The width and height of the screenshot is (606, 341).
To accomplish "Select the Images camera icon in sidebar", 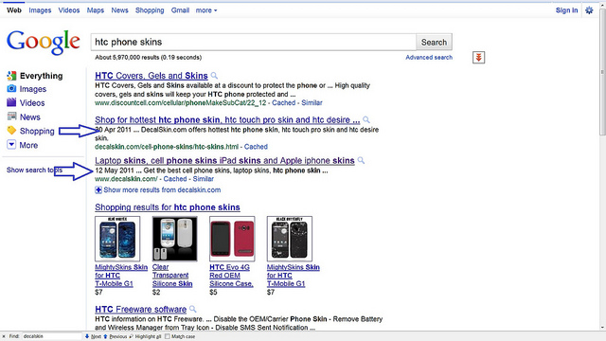I will (11, 88).
